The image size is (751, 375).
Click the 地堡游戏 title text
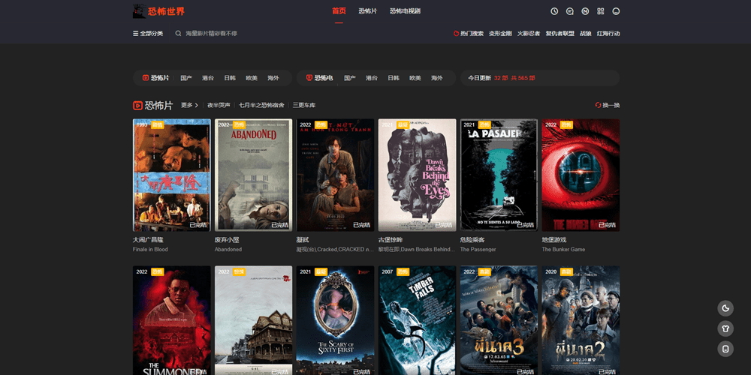click(x=553, y=240)
